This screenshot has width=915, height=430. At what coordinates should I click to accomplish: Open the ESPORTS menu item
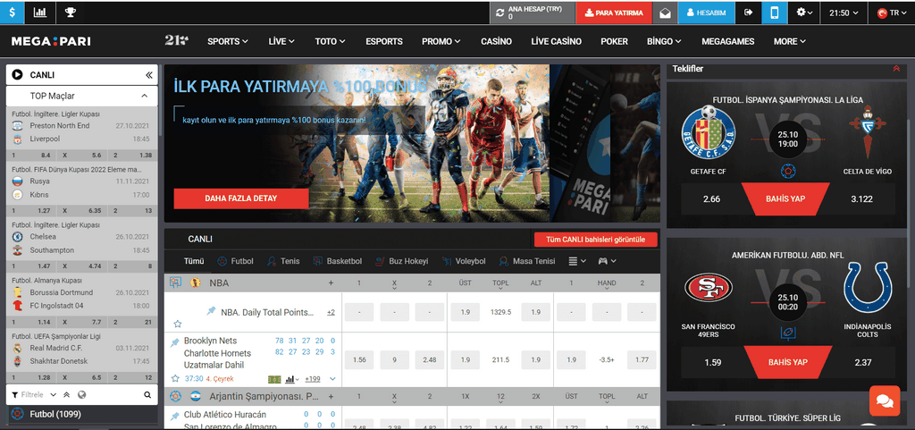click(384, 41)
